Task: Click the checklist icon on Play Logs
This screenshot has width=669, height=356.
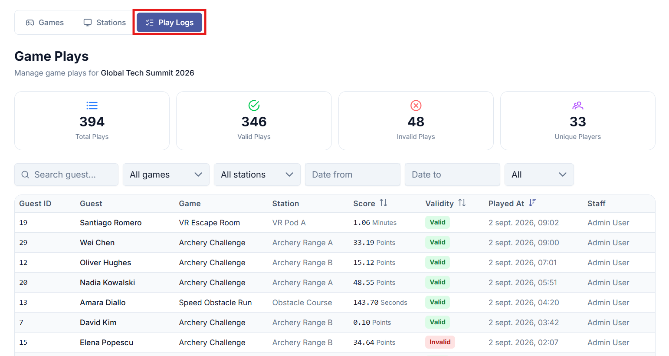Action: pyautogui.click(x=150, y=23)
